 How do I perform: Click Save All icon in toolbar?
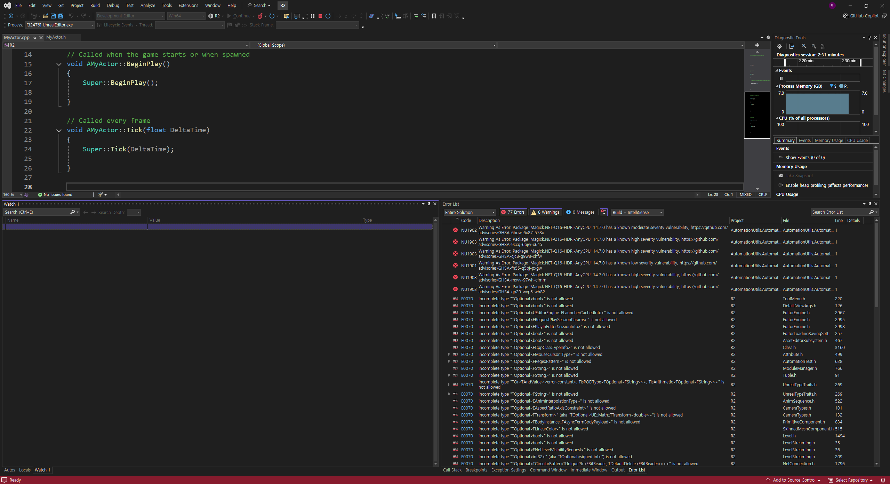click(x=61, y=16)
